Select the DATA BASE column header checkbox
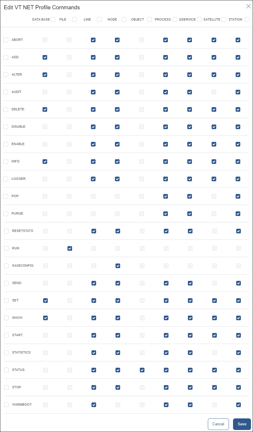 tap(53, 19)
